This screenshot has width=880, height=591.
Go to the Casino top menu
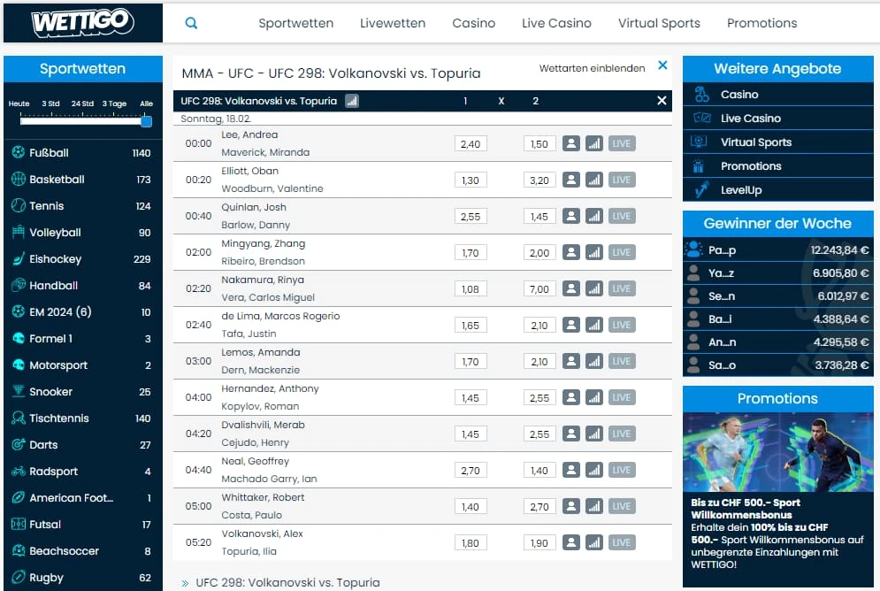(474, 23)
